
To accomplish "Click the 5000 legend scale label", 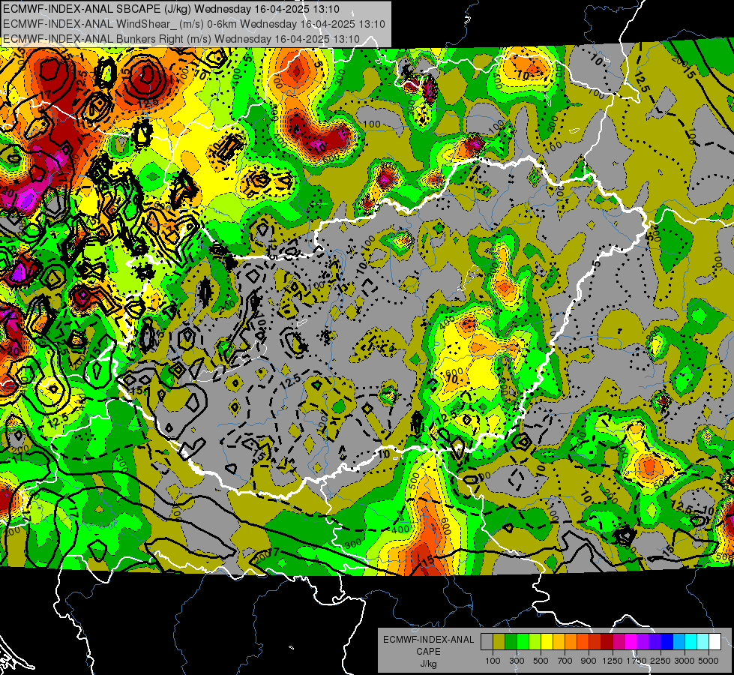I will [709, 661].
